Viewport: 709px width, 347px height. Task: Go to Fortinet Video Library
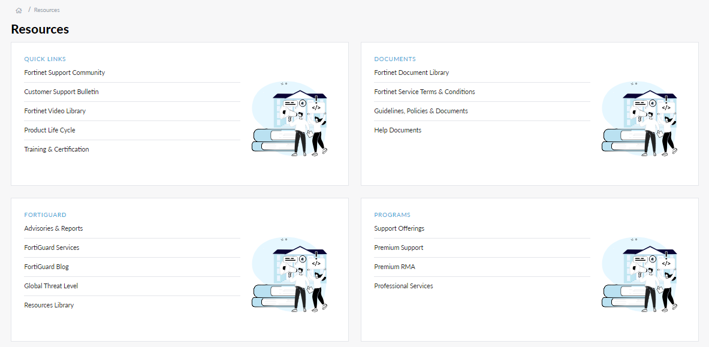pos(55,111)
